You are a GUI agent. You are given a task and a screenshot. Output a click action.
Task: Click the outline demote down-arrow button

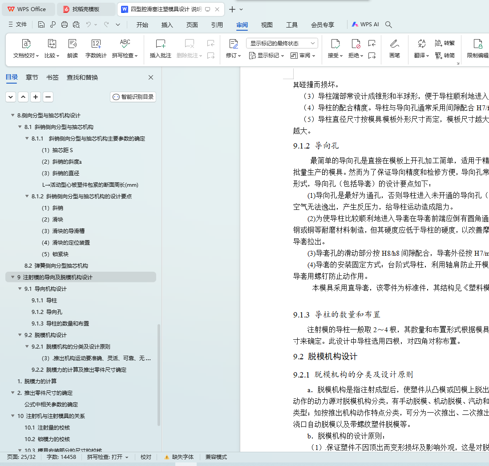tap(11, 97)
